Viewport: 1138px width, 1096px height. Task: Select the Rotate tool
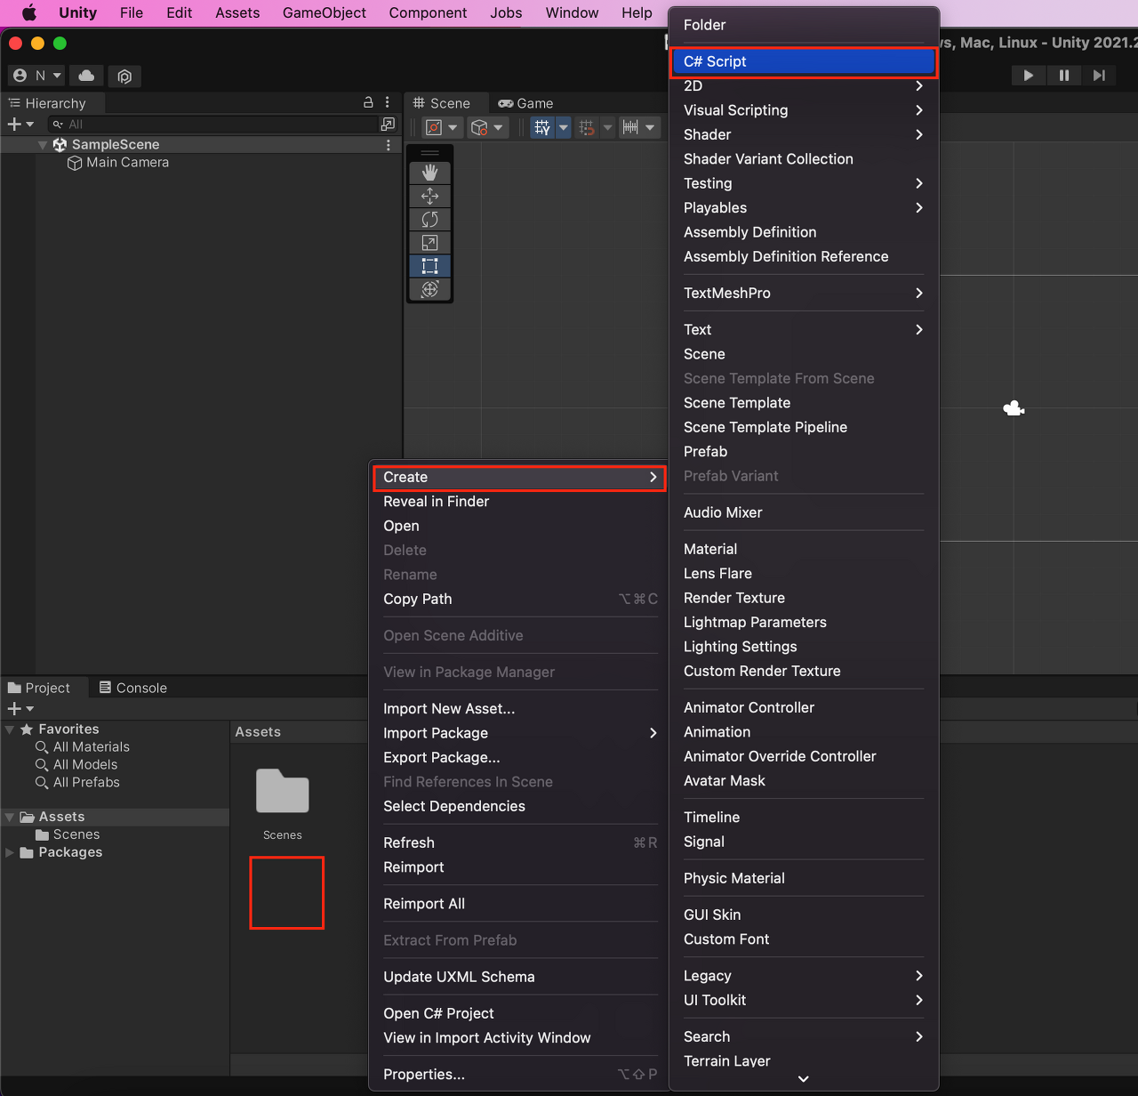[x=430, y=219]
